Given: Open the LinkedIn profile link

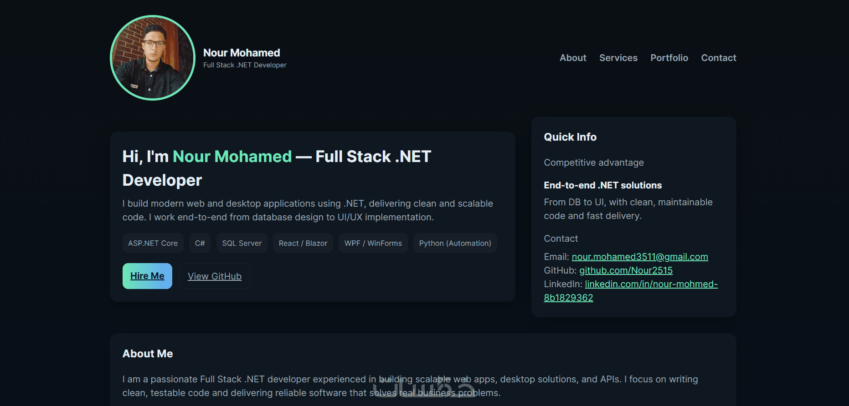Looking at the screenshot, I should 651,284.
